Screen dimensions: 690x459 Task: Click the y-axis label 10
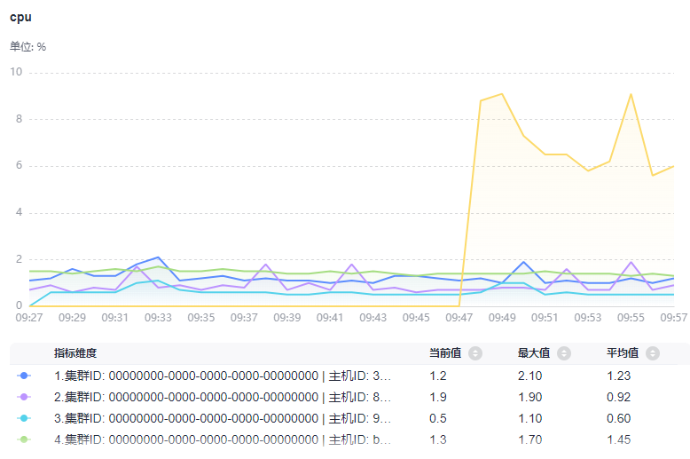[16, 72]
